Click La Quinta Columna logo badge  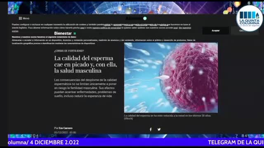point(249,18)
